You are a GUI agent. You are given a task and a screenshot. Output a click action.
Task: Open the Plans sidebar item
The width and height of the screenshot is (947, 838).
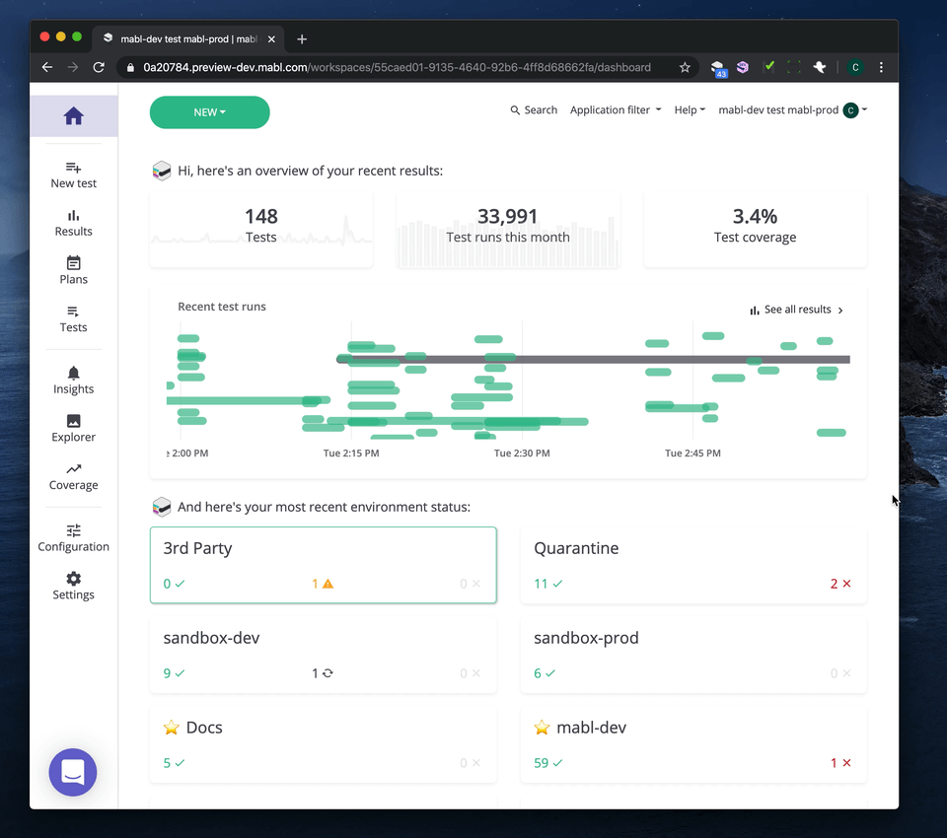click(74, 271)
